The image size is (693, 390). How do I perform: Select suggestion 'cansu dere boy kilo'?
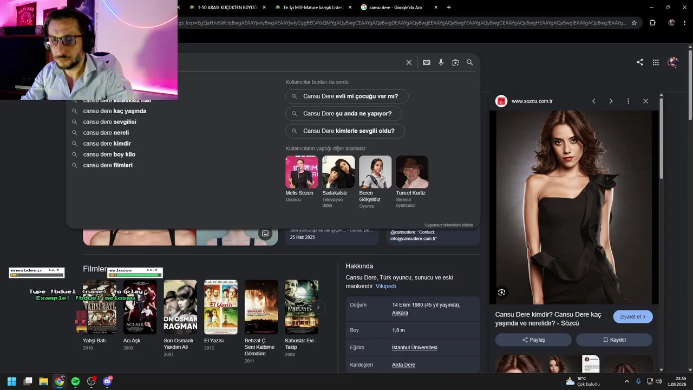[x=109, y=154]
